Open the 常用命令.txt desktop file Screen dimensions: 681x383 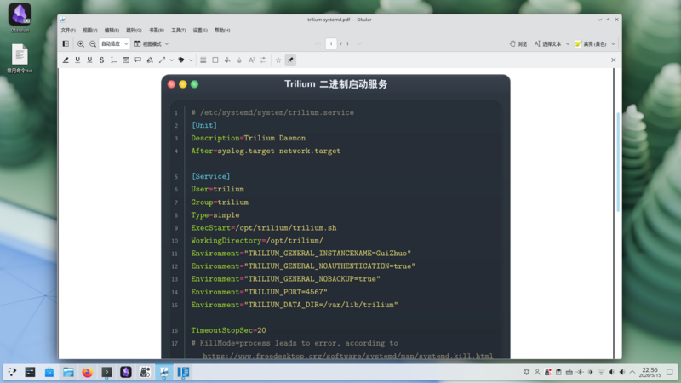20,59
